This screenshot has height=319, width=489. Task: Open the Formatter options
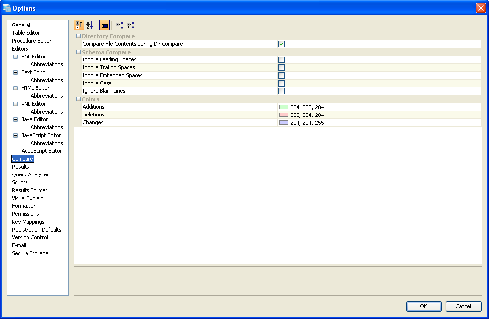click(24, 206)
